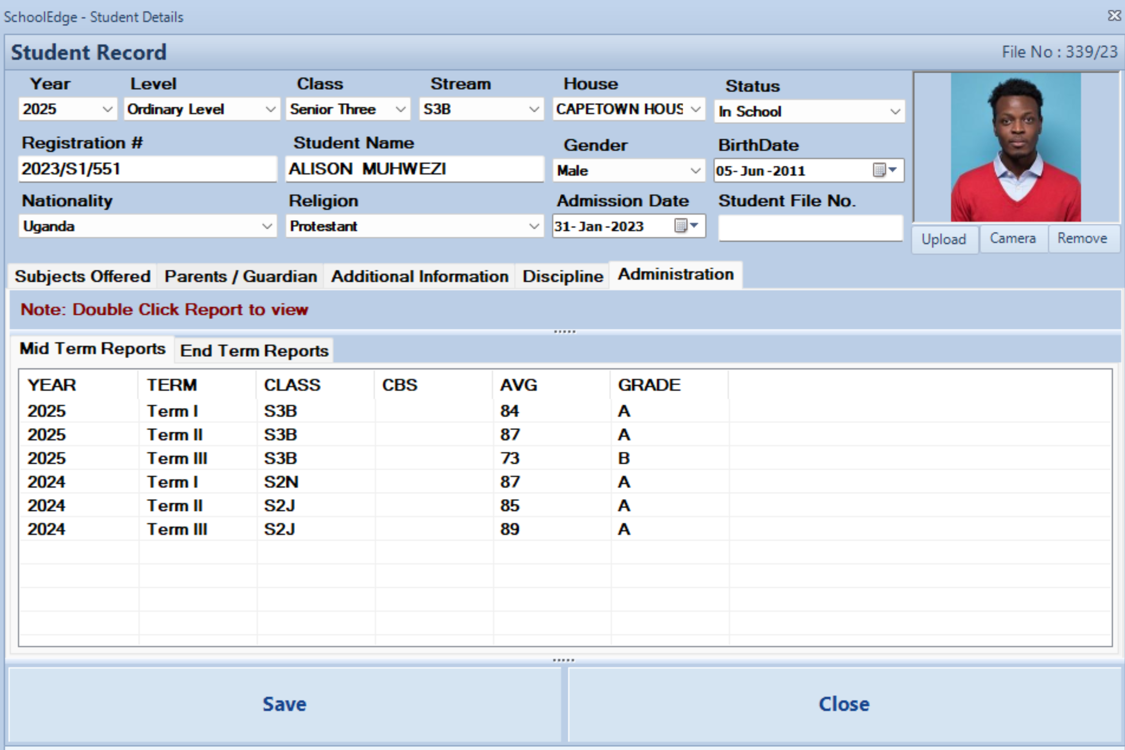Click the Camera button
The width and height of the screenshot is (1125, 750).
(1012, 238)
